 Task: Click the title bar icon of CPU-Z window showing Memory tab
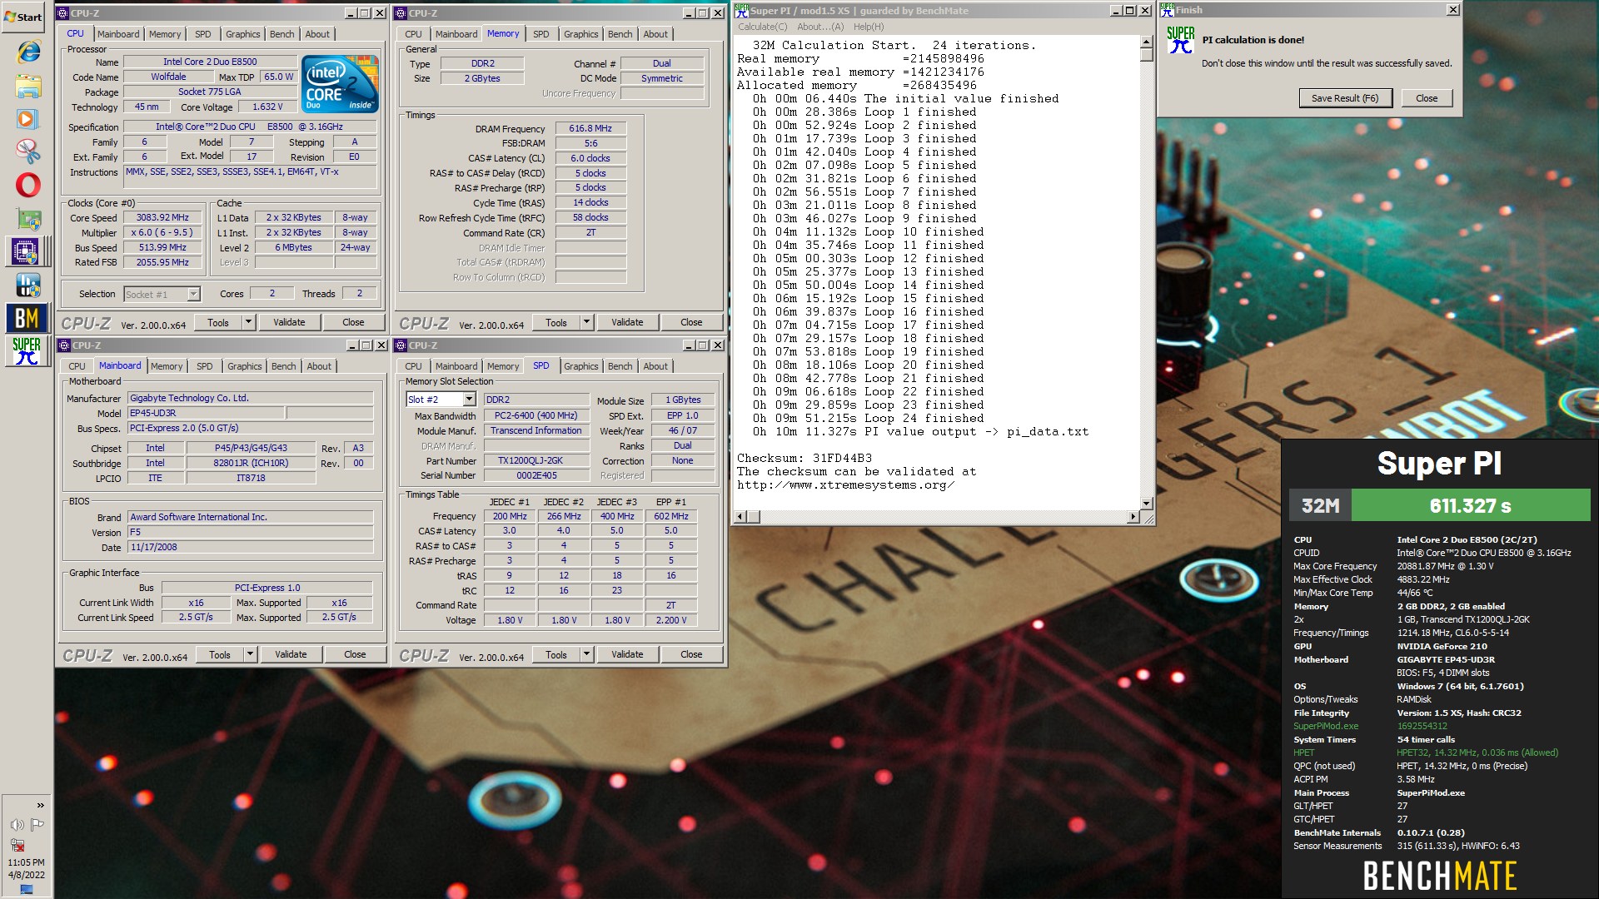(x=401, y=12)
